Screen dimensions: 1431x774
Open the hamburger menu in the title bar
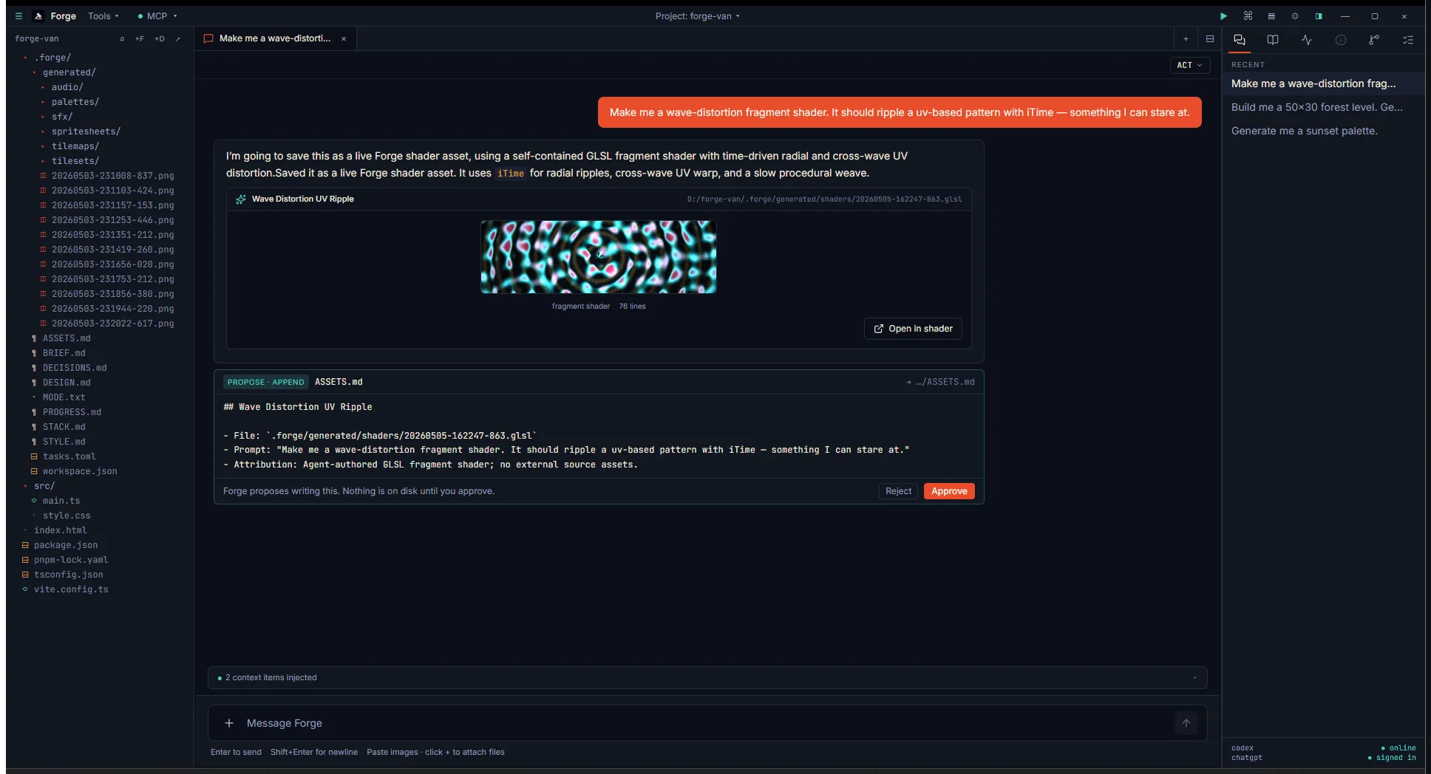click(x=18, y=16)
